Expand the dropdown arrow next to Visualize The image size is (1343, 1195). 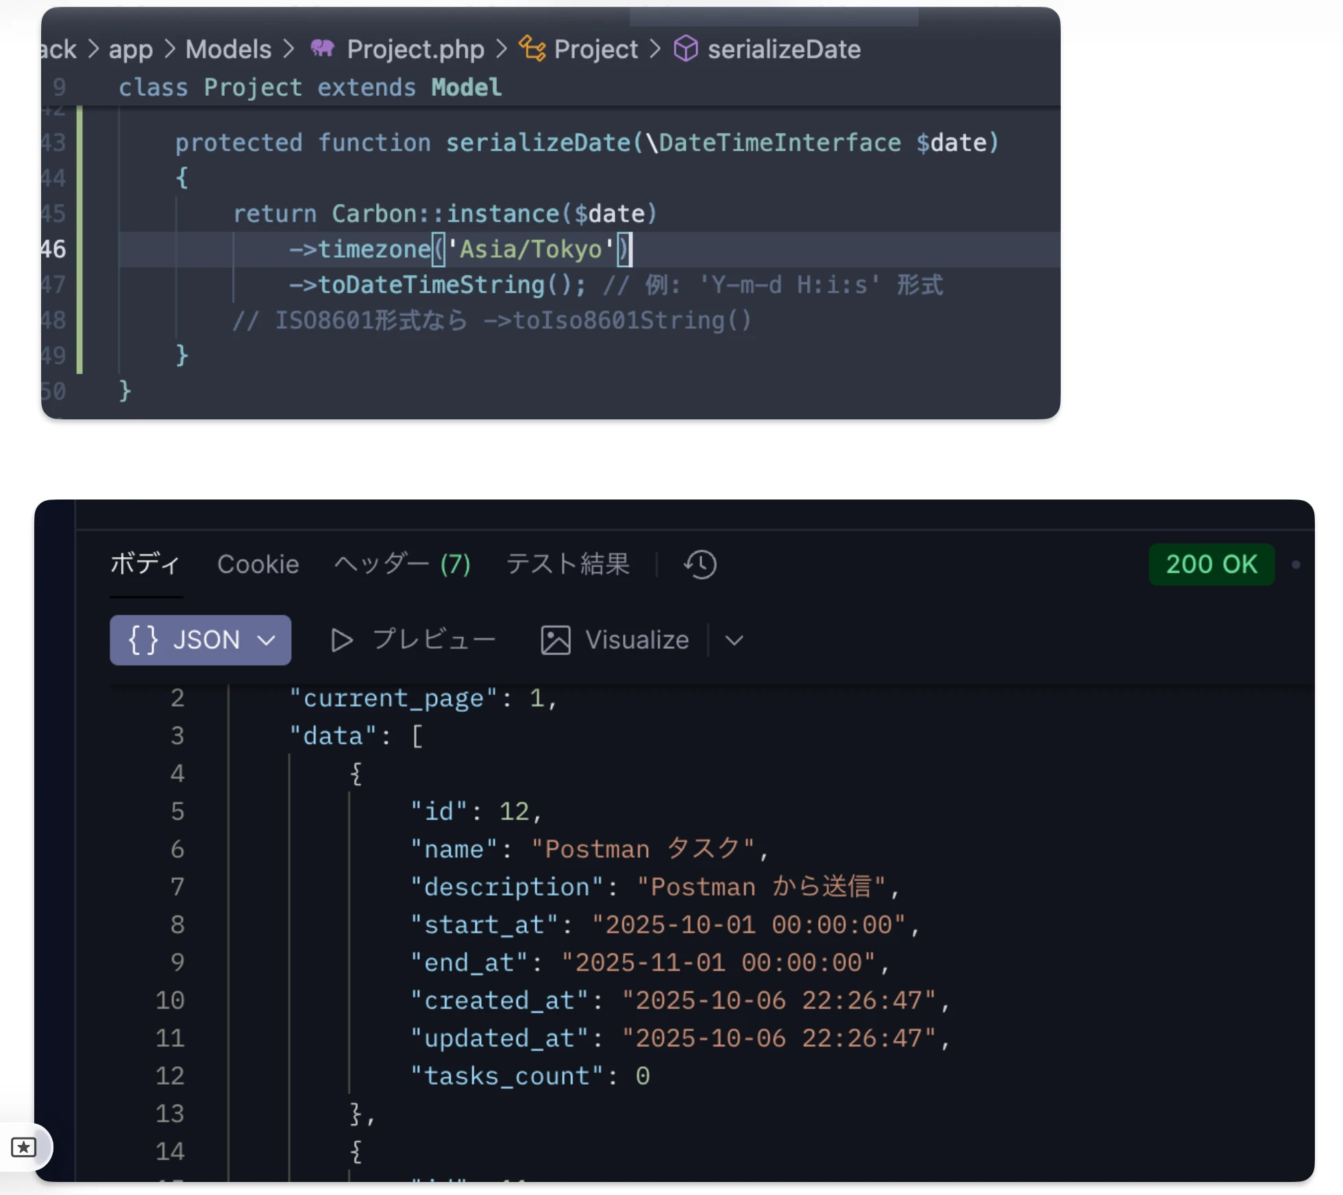735,640
